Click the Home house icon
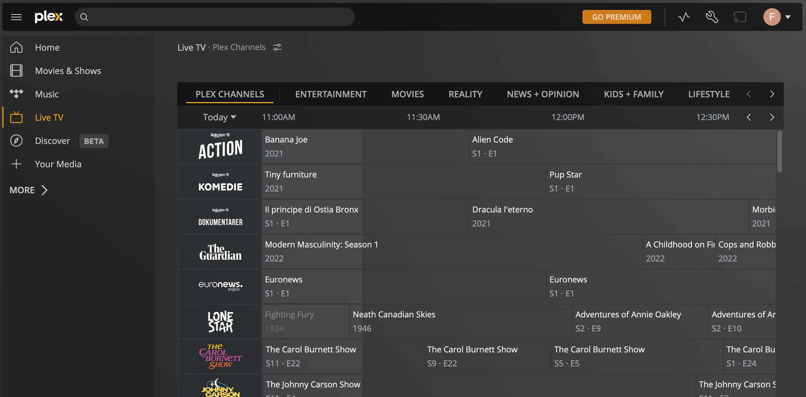This screenshot has width=806, height=397. point(16,47)
